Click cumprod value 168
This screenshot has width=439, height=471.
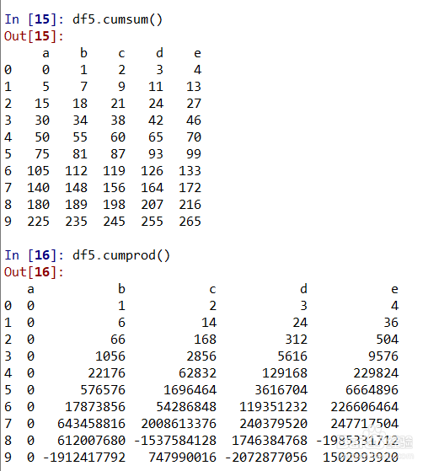206,340
